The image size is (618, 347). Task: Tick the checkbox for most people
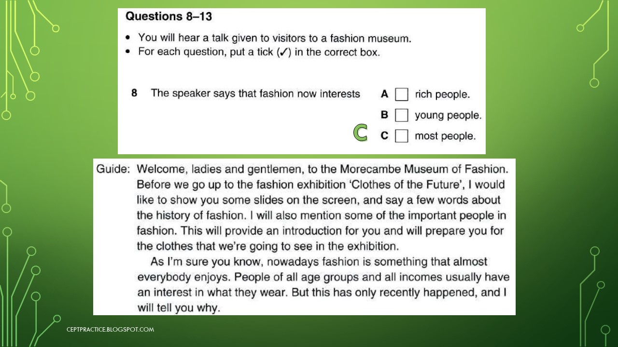click(x=401, y=136)
